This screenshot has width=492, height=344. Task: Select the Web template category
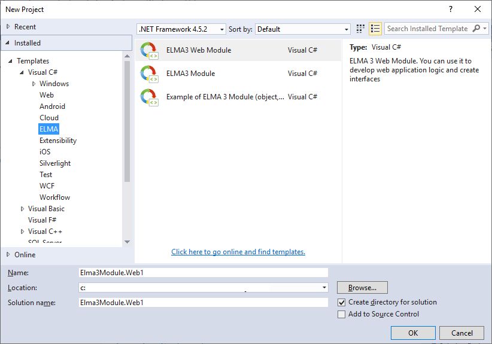(47, 95)
